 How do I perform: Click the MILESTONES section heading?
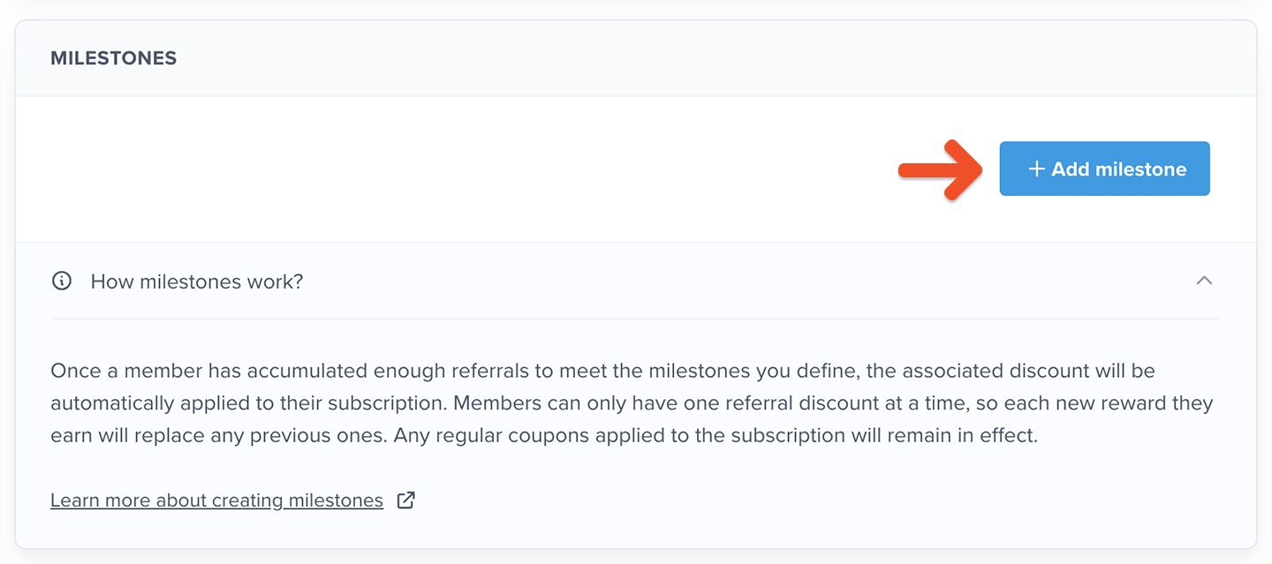(x=114, y=58)
